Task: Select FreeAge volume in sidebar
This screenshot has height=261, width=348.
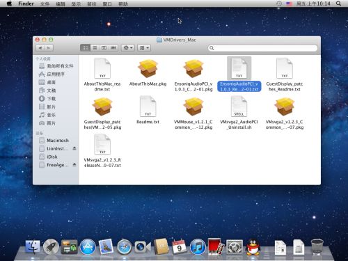Action: 54,165
